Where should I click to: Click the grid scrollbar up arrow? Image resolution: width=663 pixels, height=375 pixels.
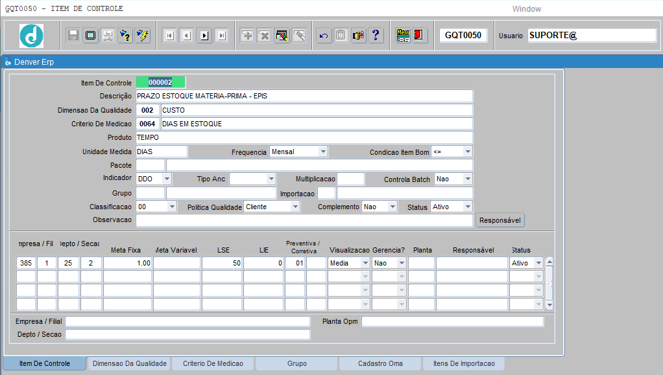click(549, 262)
